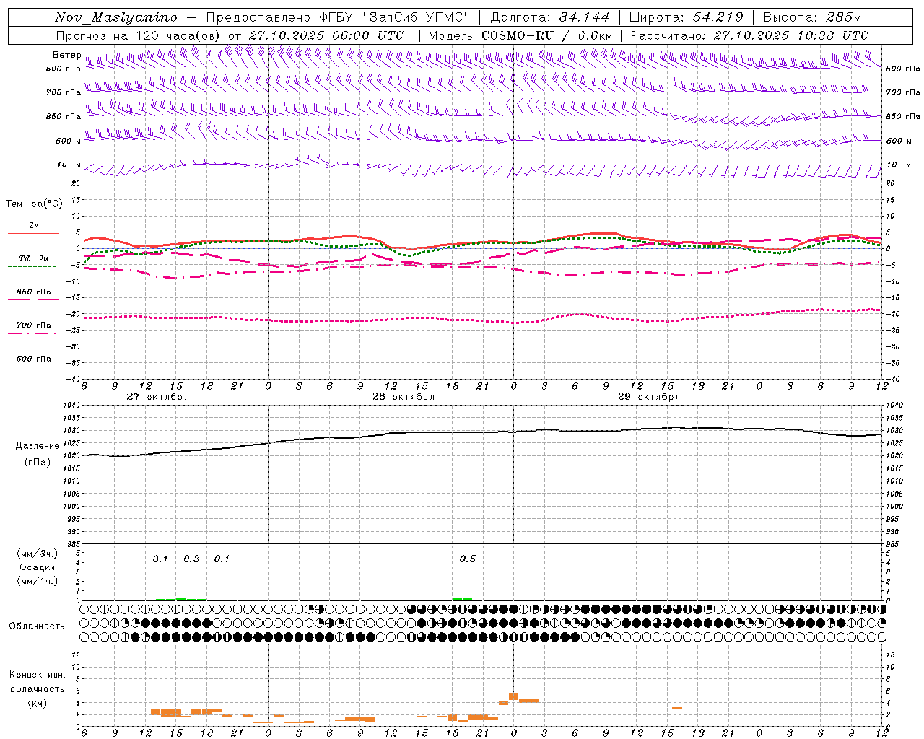Click the (км) unit label for convective cloudiness
The height and width of the screenshot is (739, 924).
38,703
